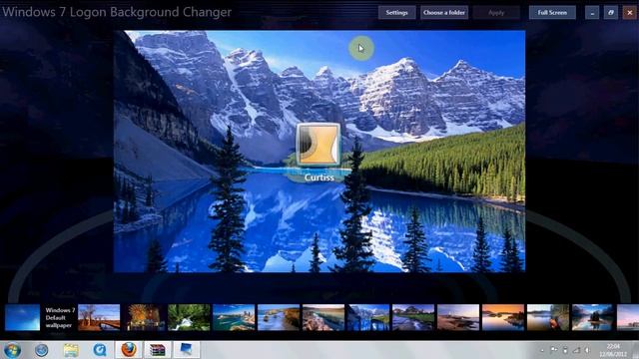639x359 pixels.
Task: Choose the baobab trees wallpaper thumbnail
Action: [99, 317]
